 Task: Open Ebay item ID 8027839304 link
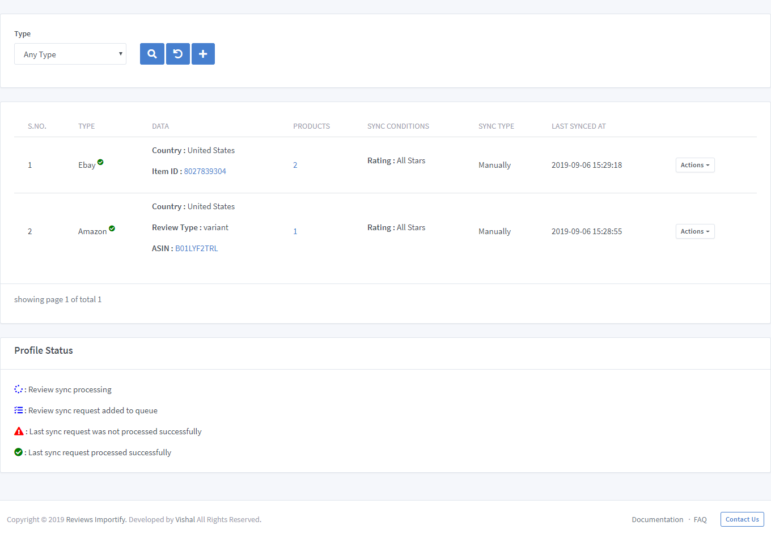[205, 171]
